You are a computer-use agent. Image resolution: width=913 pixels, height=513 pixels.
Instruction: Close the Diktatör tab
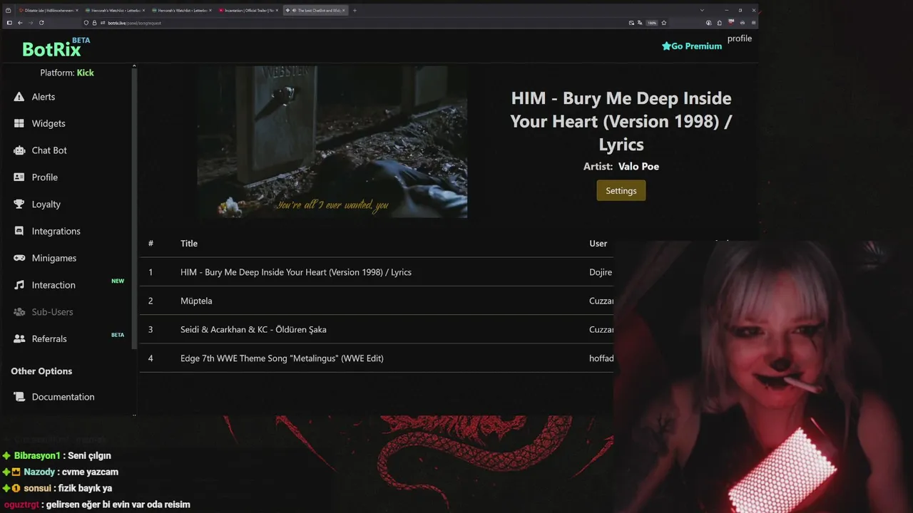pos(77,10)
